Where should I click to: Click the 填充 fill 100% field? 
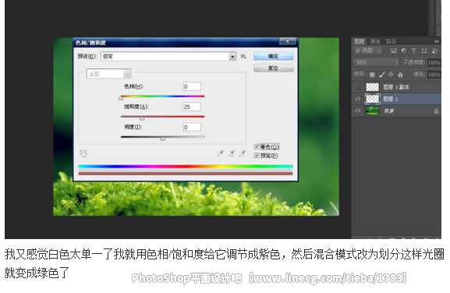434,75
